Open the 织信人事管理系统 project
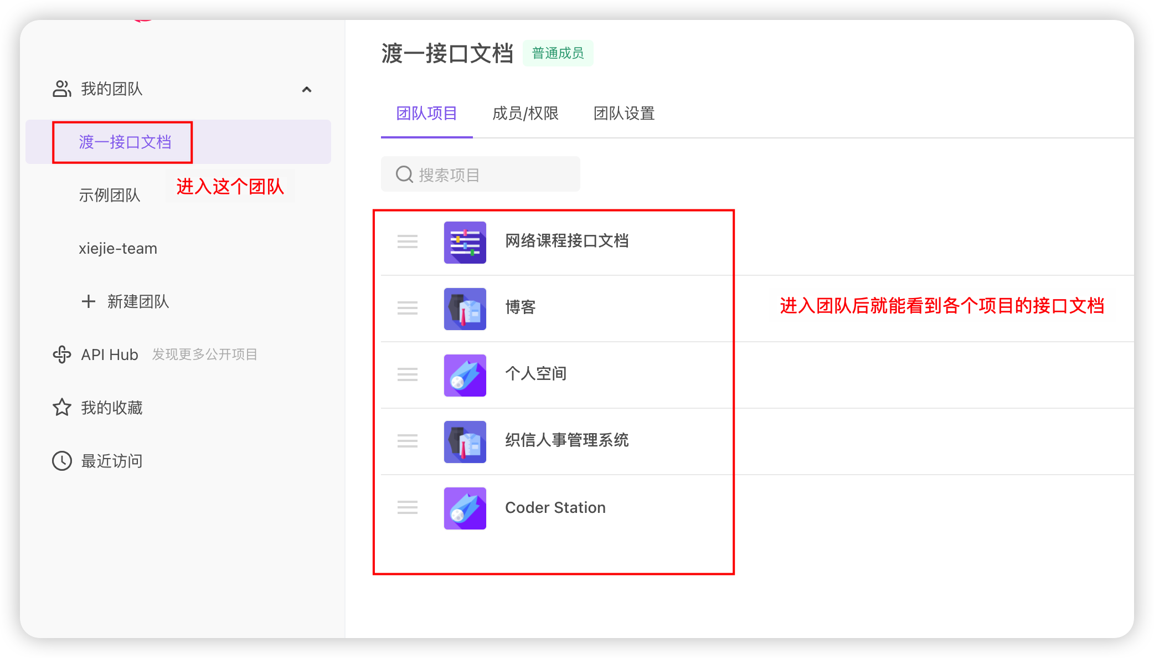 coord(567,440)
